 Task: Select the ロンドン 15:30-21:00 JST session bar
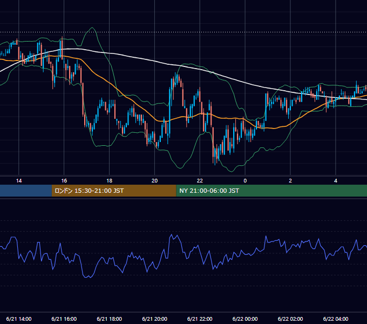pyautogui.click(x=114, y=191)
